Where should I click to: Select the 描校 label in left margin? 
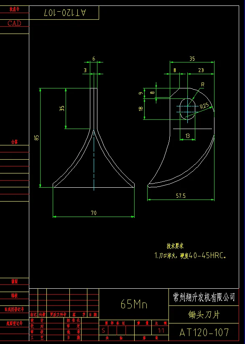(x=15, y=295)
